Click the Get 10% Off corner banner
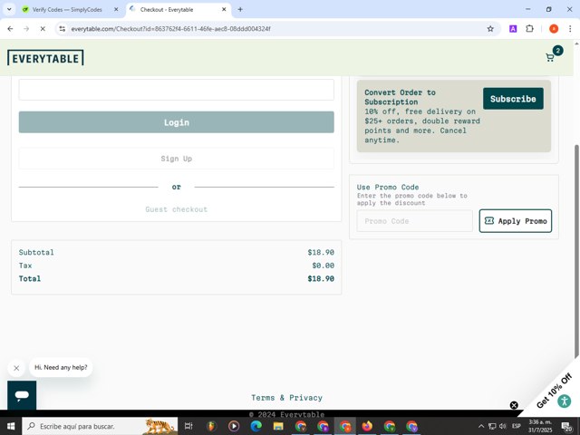Screen dimensions: 580x435 (x=554, y=391)
